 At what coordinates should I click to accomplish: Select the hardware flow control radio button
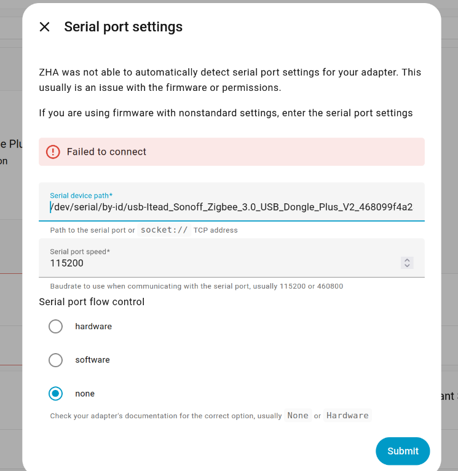[x=55, y=326]
